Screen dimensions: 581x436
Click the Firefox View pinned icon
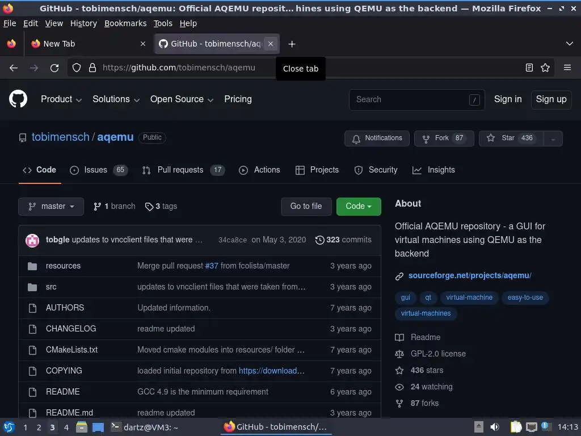pos(11,44)
